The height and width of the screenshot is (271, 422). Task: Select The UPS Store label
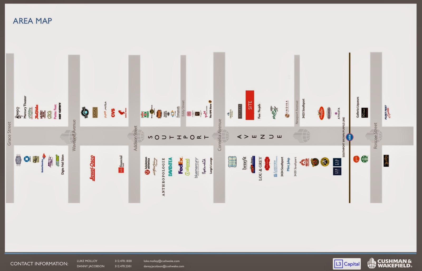point(210,109)
